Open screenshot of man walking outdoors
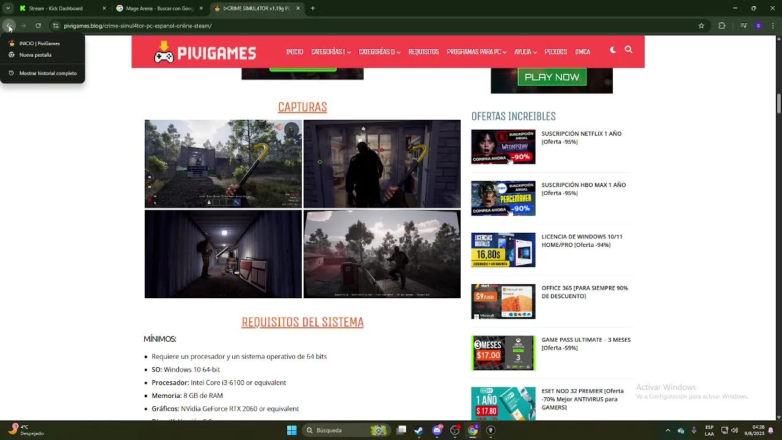Screen dimensions: 782x440 pyautogui.click(x=382, y=254)
